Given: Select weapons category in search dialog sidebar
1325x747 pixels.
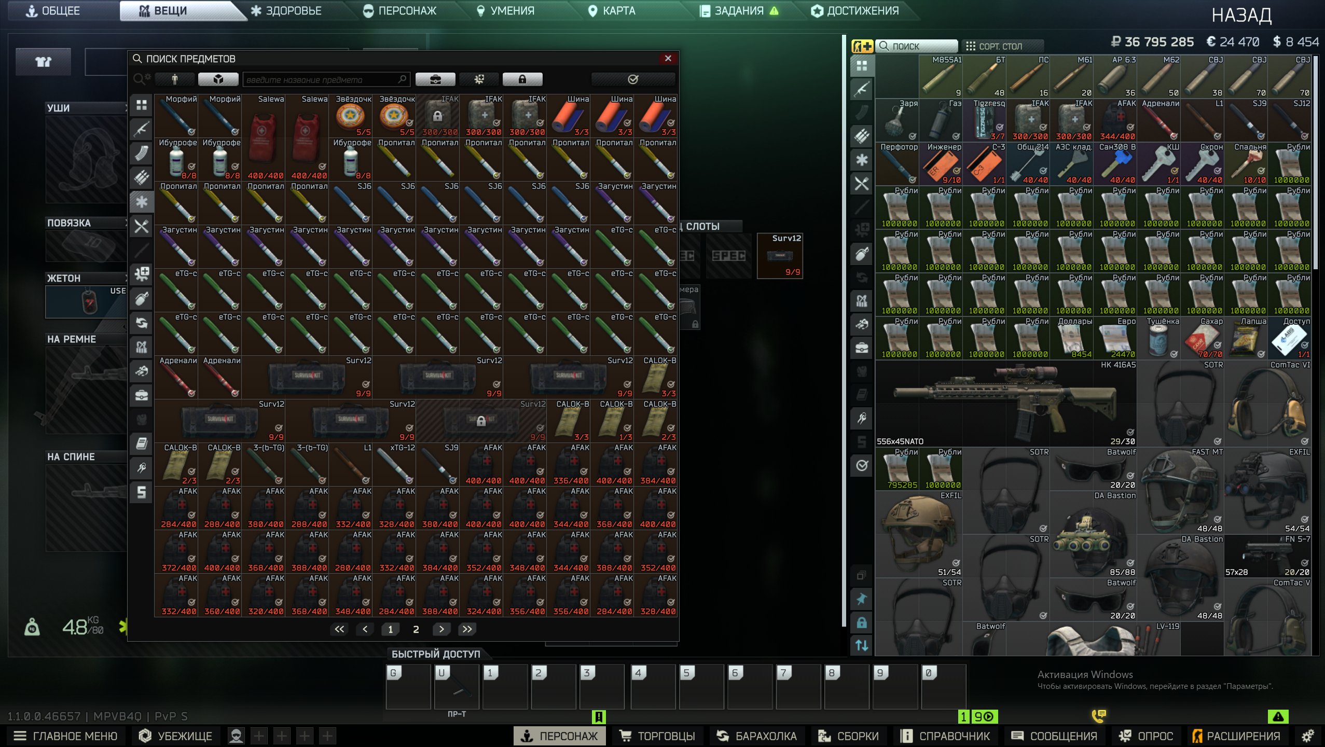Looking at the screenshot, I should pyautogui.click(x=142, y=129).
